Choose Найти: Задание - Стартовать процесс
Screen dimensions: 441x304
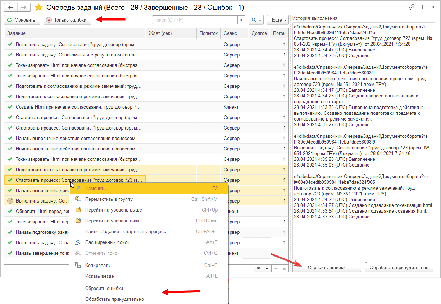point(149,231)
